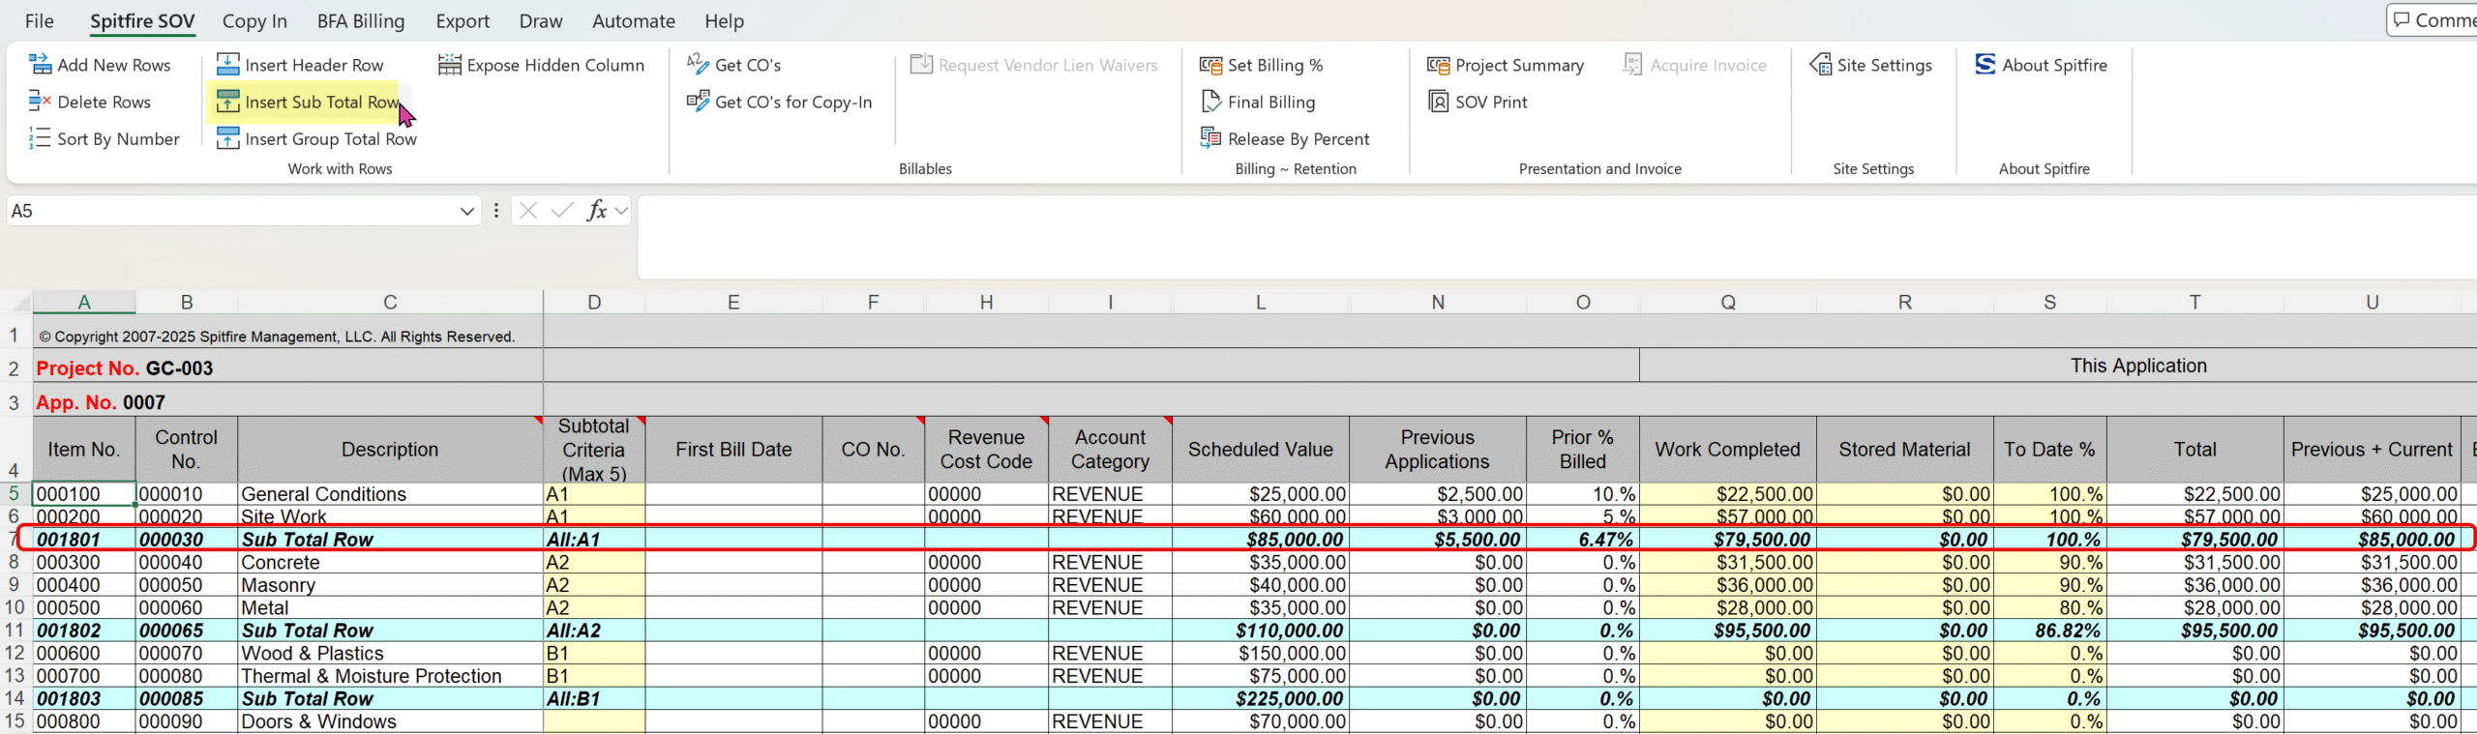The height and width of the screenshot is (734, 2477).
Task: Click the Insert Group Total Row icon
Action: point(227,138)
